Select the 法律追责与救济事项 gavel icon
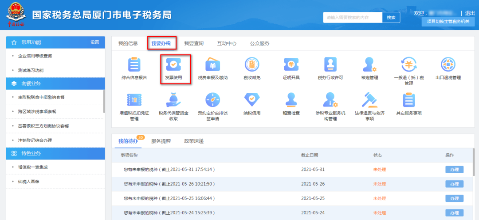 369,100
